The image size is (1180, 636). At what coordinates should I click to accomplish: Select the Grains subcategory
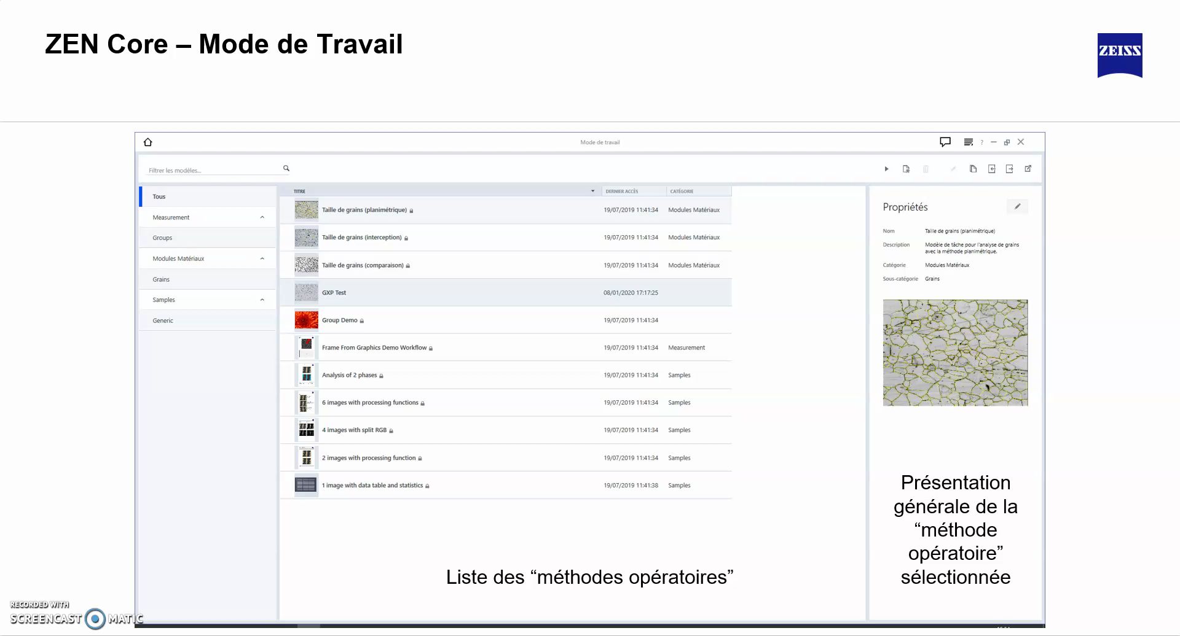tap(161, 279)
